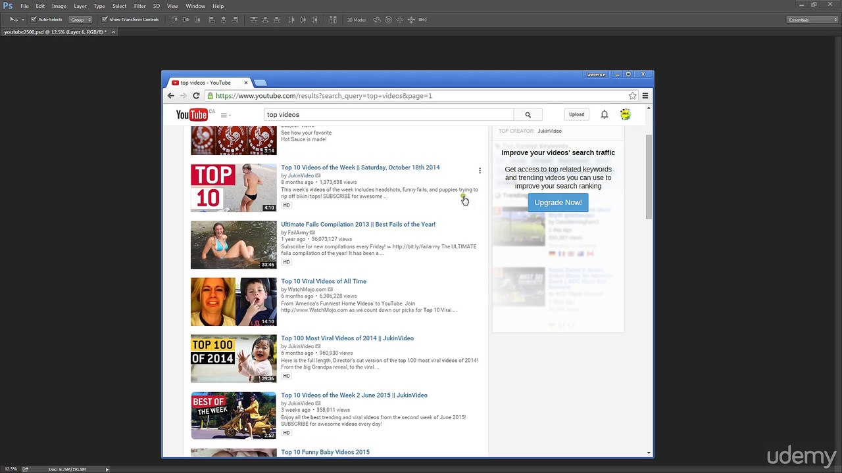Click the Upgrade Now! button
Screen dimensions: 842x473
(558, 202)
